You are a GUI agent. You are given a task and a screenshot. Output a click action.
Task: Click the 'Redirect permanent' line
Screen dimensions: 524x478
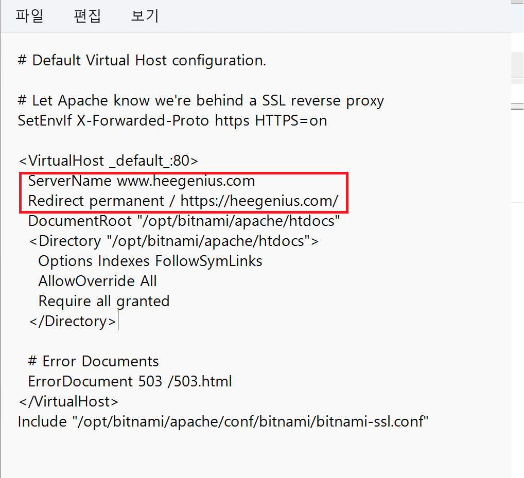[183, 201]
